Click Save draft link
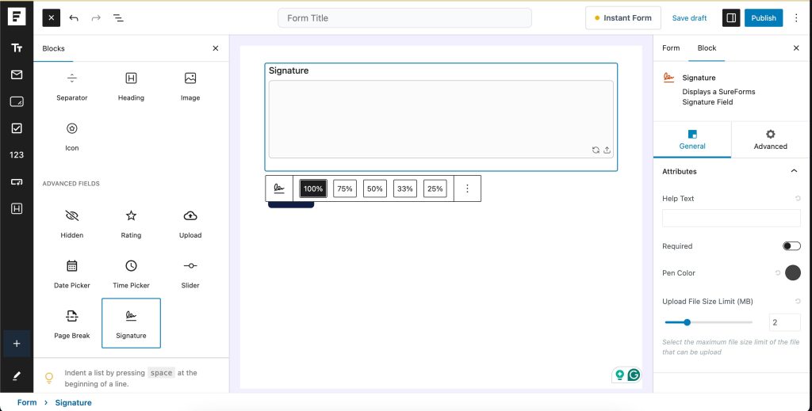The image size is (812, 411). coord(689,18)
